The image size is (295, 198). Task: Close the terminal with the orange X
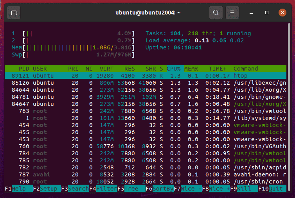tap(282, 13)
